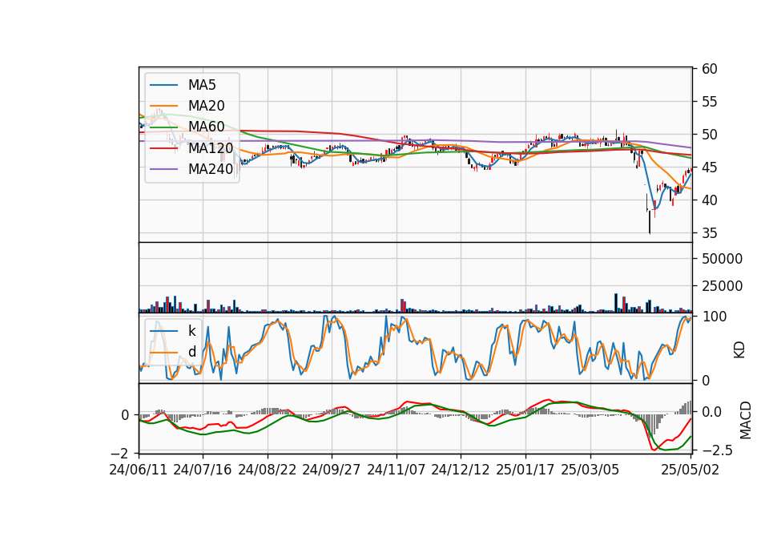This screenshot has height=553, width=769.
Task: Click the MACD right axis value −2.5
Action: pyautogui.click(x=718, y=450)
